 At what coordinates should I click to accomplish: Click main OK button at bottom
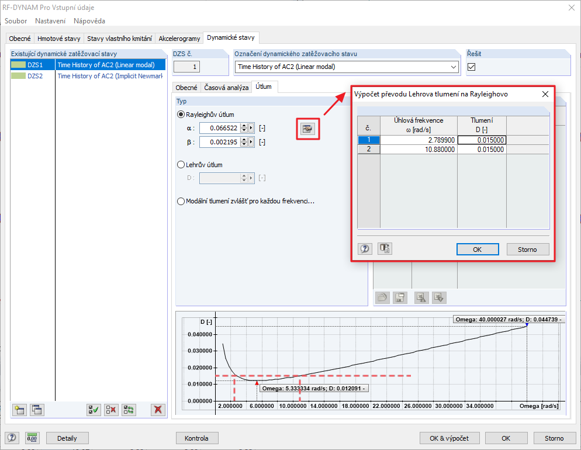(506, 438)
